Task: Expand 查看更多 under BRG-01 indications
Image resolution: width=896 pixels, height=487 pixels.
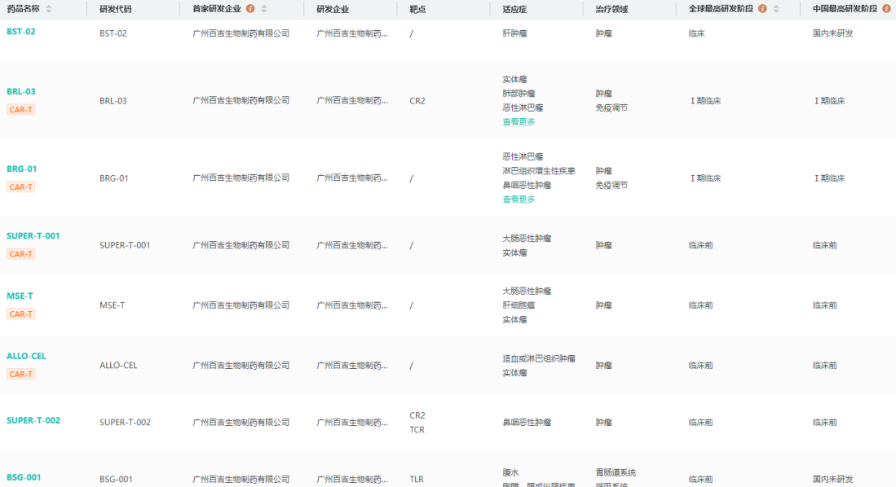Action: (x=519, y=200)
